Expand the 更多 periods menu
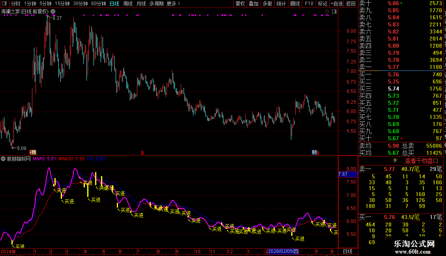 (x=173, y=4)
